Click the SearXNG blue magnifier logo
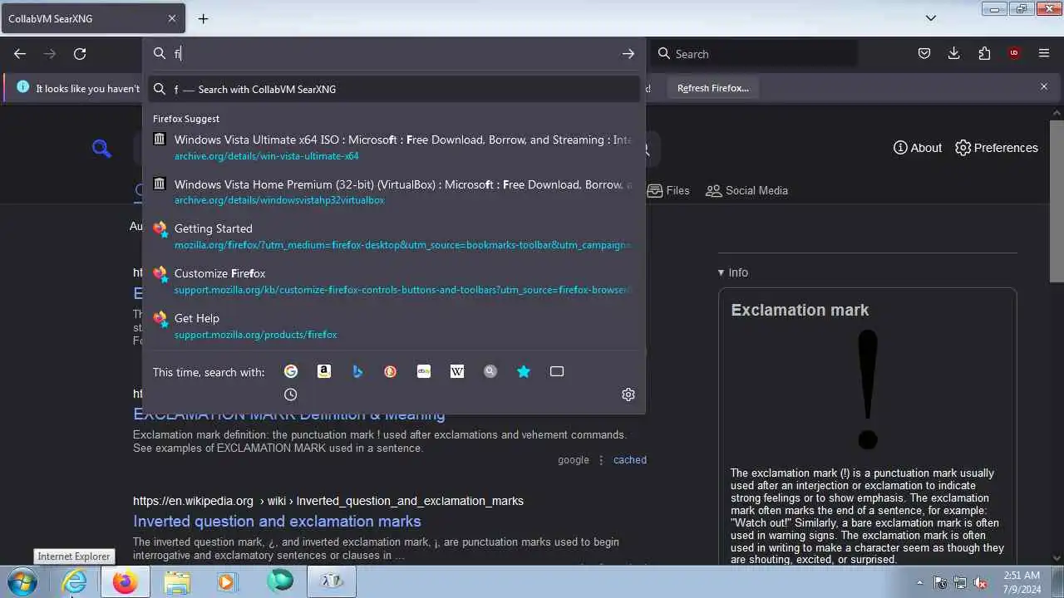 click(101, 149)
